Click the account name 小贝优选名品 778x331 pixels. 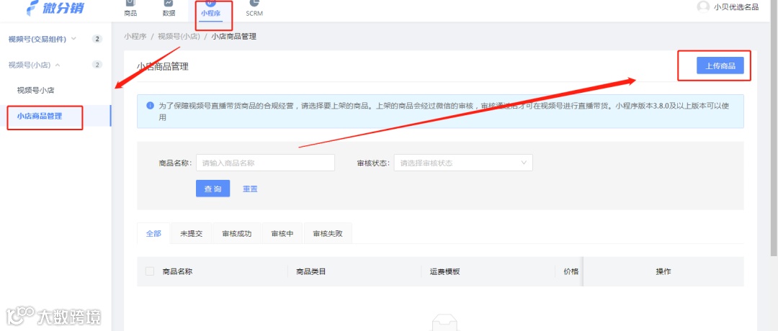[735, 7]
